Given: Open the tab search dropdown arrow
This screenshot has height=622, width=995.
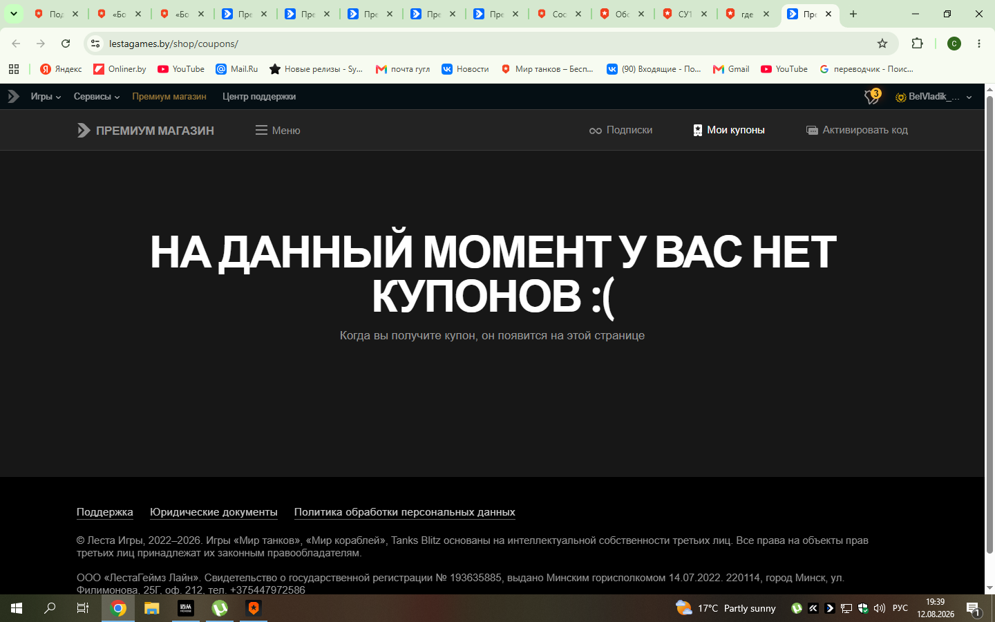Looking at the screenshot, I should [x=13, y=14].
